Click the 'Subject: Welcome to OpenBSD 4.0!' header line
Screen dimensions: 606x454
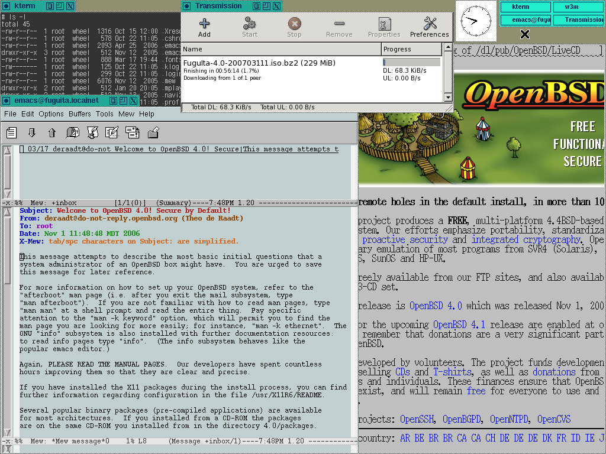(125, 211)
